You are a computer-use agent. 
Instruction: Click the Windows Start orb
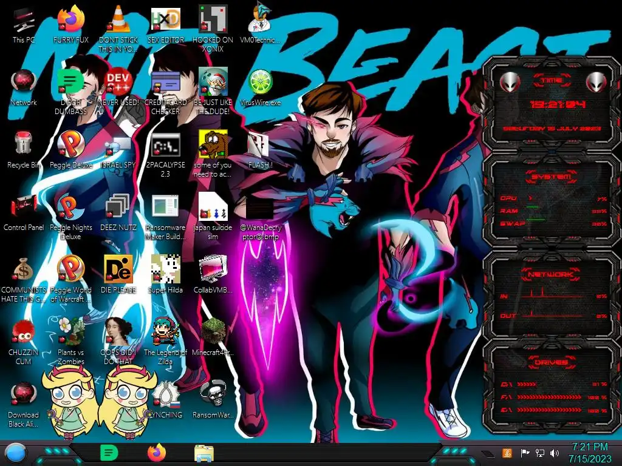pos(15,453)
